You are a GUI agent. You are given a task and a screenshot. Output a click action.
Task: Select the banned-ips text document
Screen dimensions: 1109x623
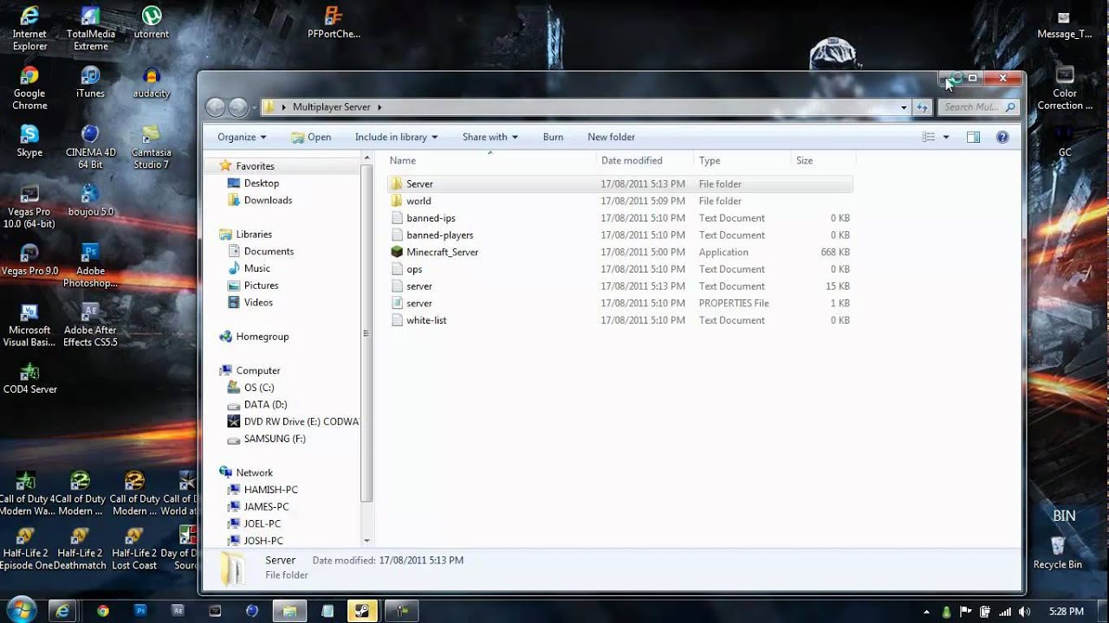[x=619, y=218]
